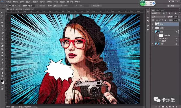Select the Magic Wand tool
Screen dimensions: 181x108
coord(2,23)
